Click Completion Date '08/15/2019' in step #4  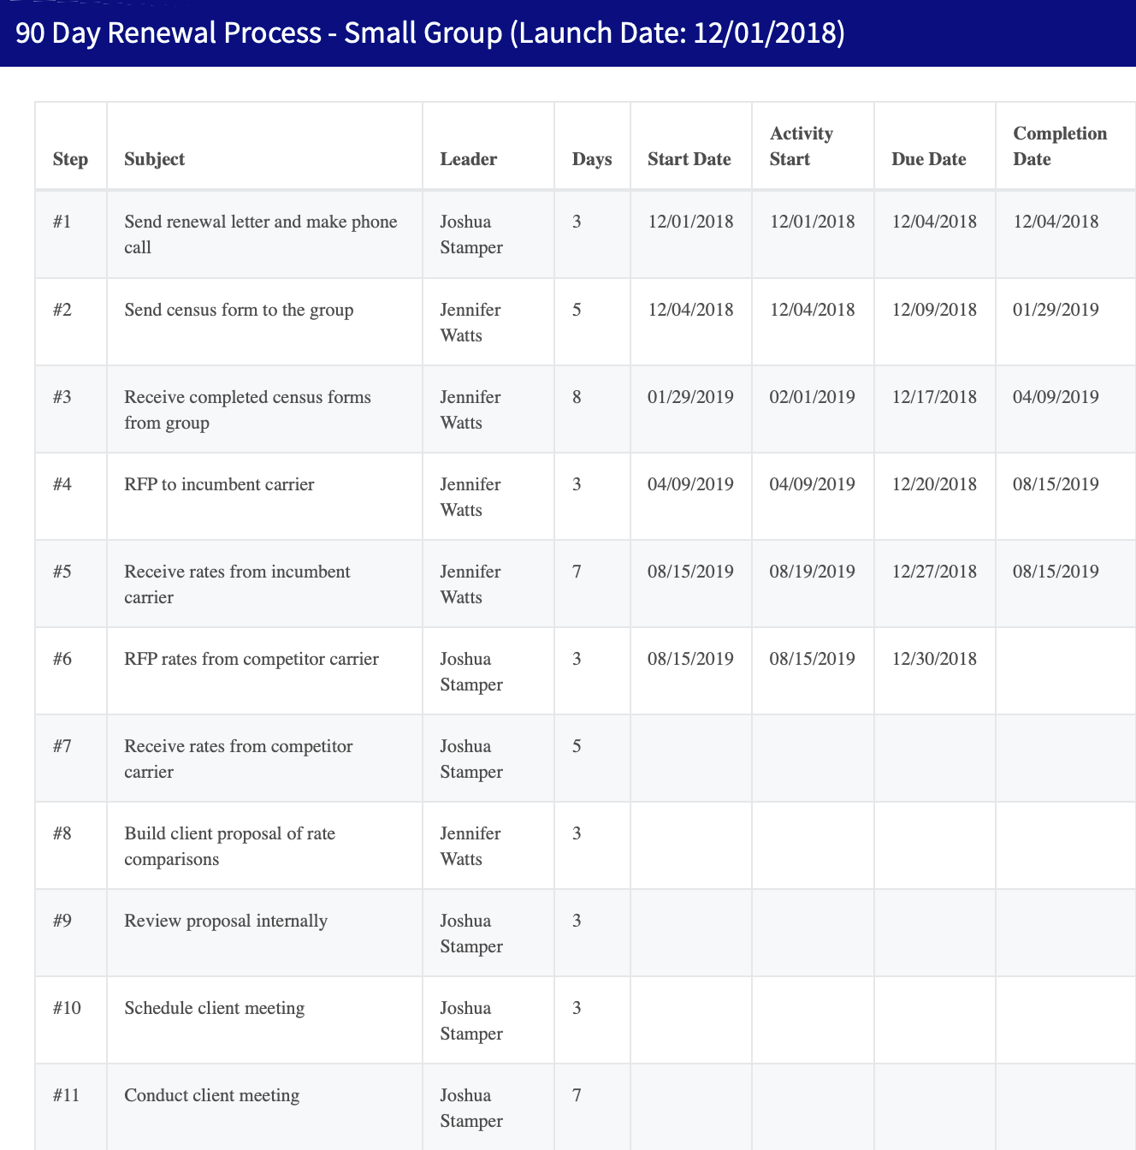pos(1056,484)
